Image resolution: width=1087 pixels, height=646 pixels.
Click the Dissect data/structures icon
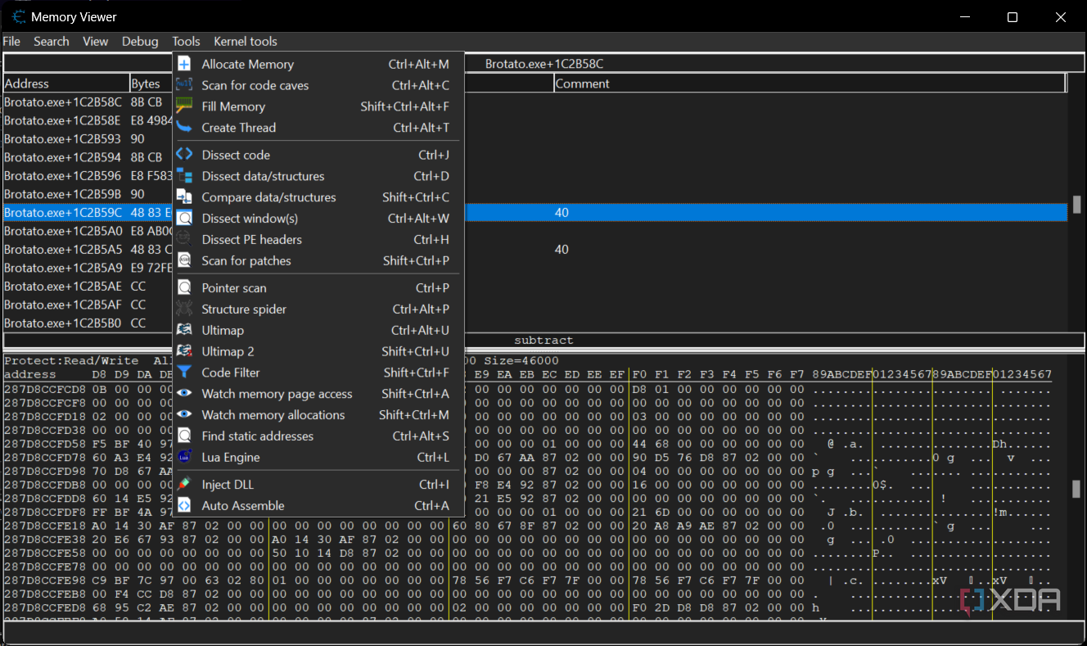coord(185,176)
